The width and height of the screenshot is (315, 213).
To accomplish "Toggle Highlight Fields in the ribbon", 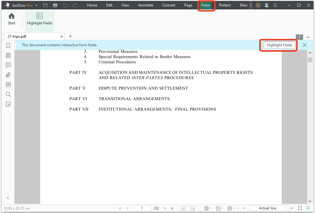I will [40, 21].
